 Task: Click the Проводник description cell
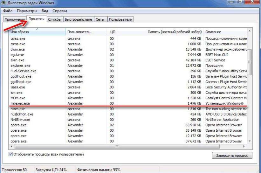click(x=214, y=66)
